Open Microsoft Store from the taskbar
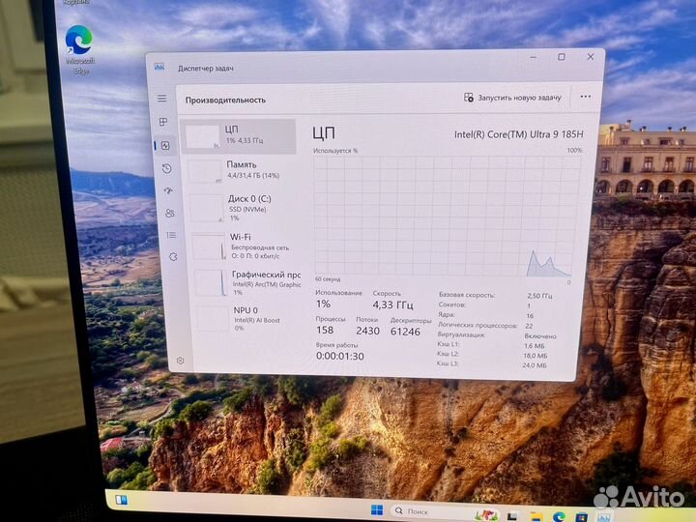Image resolution: width=696 pixels, height=522 pixels. tap(582, 517)
